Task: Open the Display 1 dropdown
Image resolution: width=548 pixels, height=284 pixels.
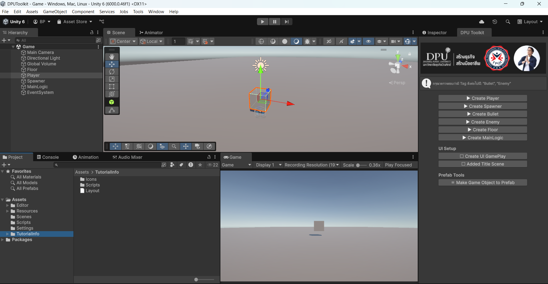Action: 269,165
